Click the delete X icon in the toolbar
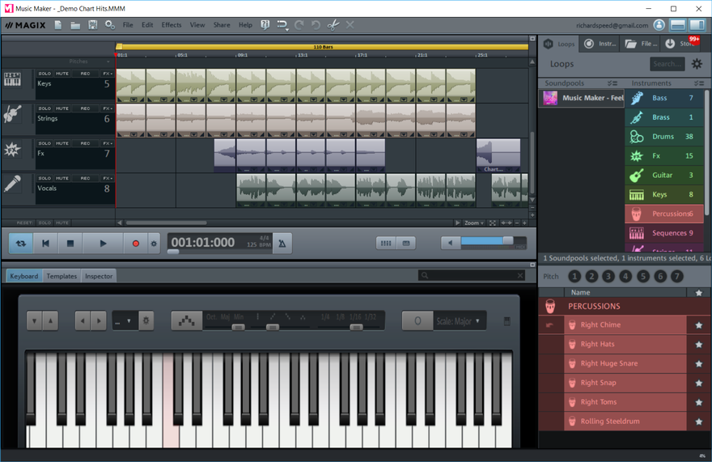 (x=350, y=25)
